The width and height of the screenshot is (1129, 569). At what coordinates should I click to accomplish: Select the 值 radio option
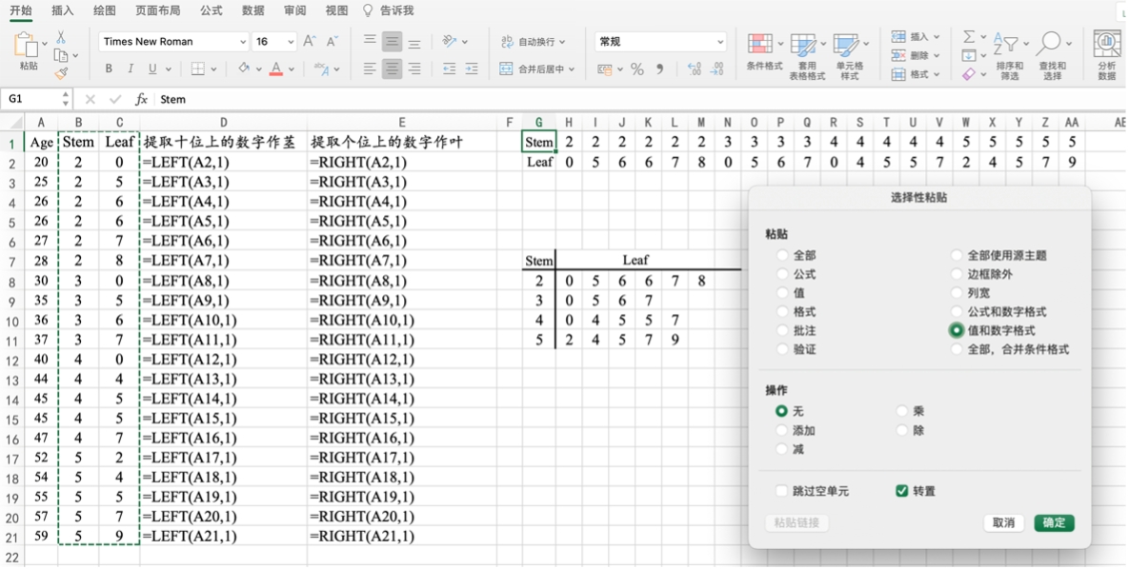783,293
